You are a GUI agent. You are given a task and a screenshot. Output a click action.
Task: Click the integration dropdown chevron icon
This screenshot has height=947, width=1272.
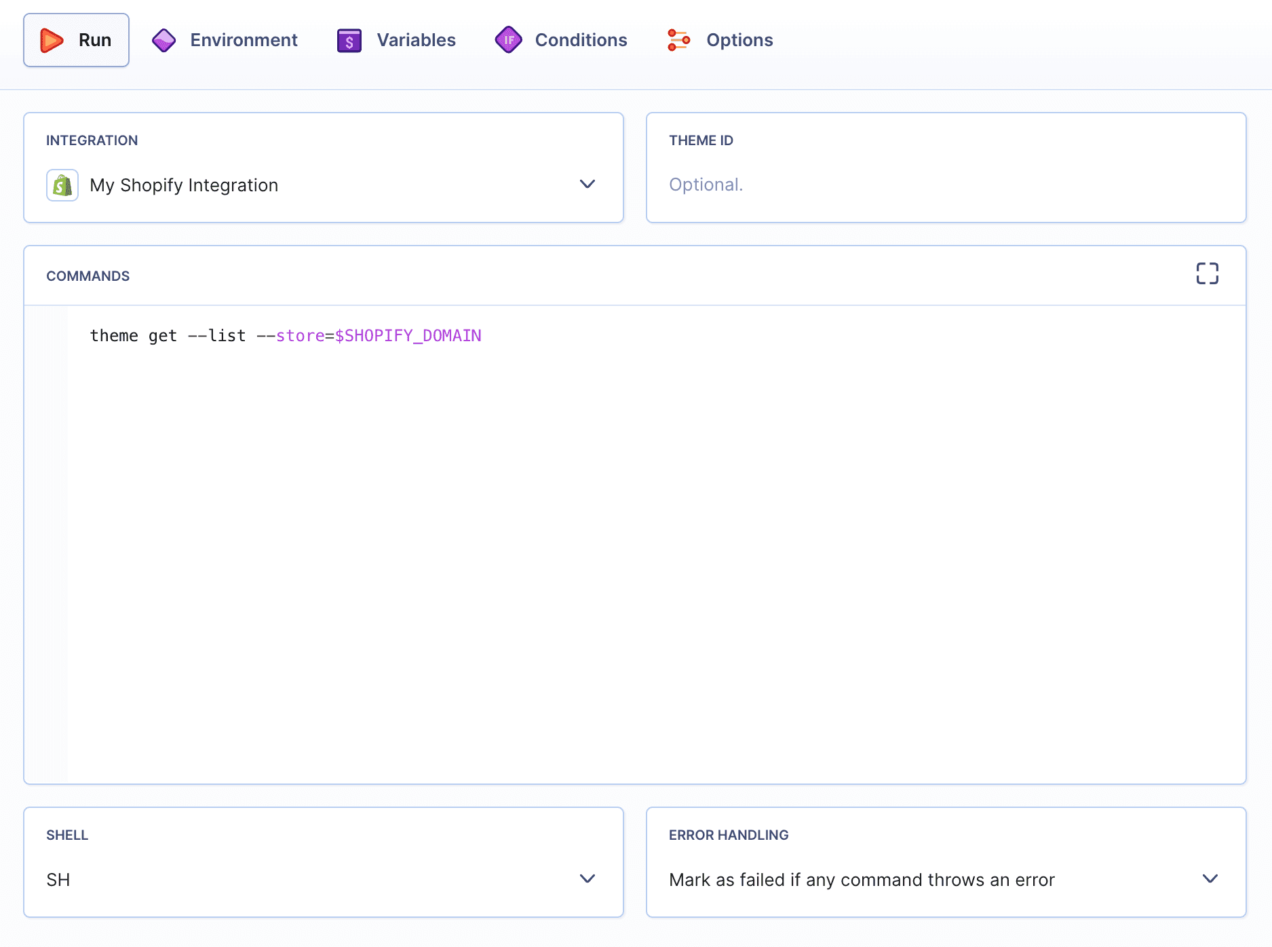coord(587,185)
